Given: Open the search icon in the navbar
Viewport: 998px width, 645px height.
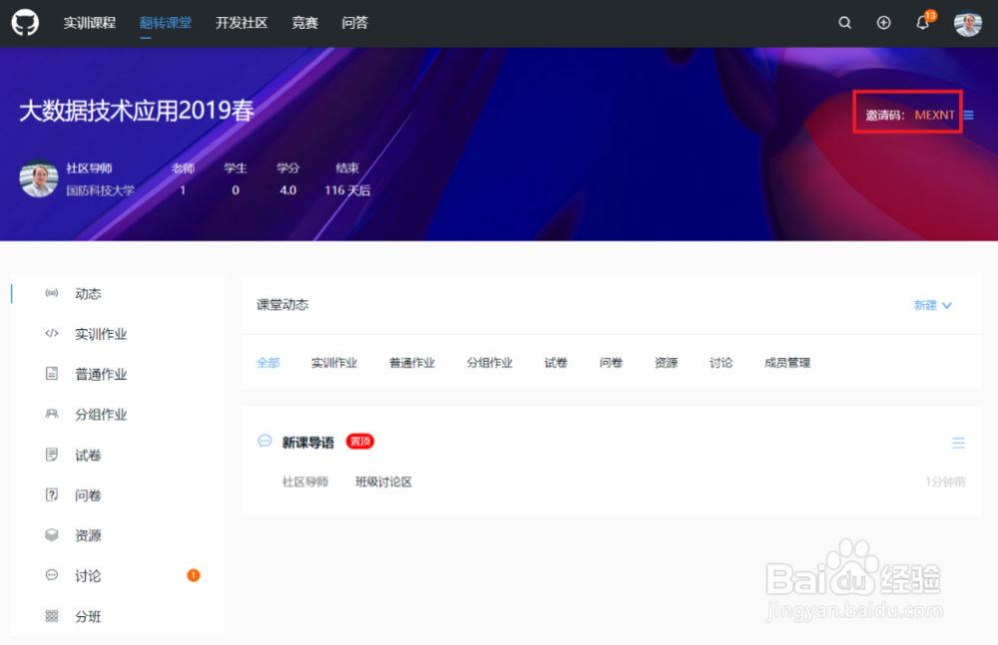Looking at the screenshot, I should (844, 23).
